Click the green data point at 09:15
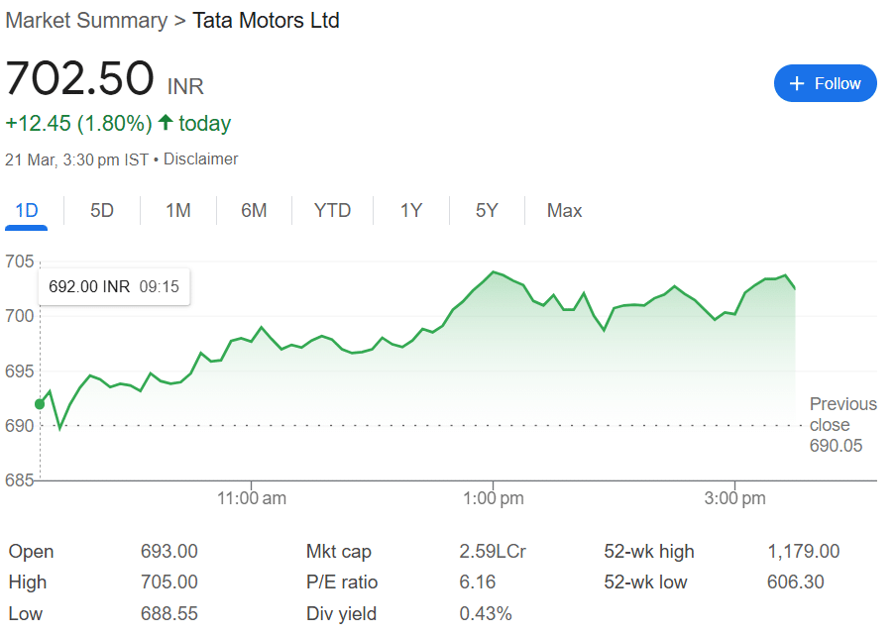This screenshot has height=635, width=895. pyautogui.click(x=40, y=404)
